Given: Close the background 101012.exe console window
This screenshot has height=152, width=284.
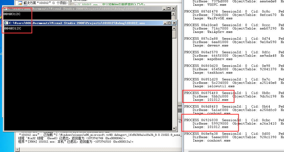Looking at the screenshot, I should [x=173, y=9].
